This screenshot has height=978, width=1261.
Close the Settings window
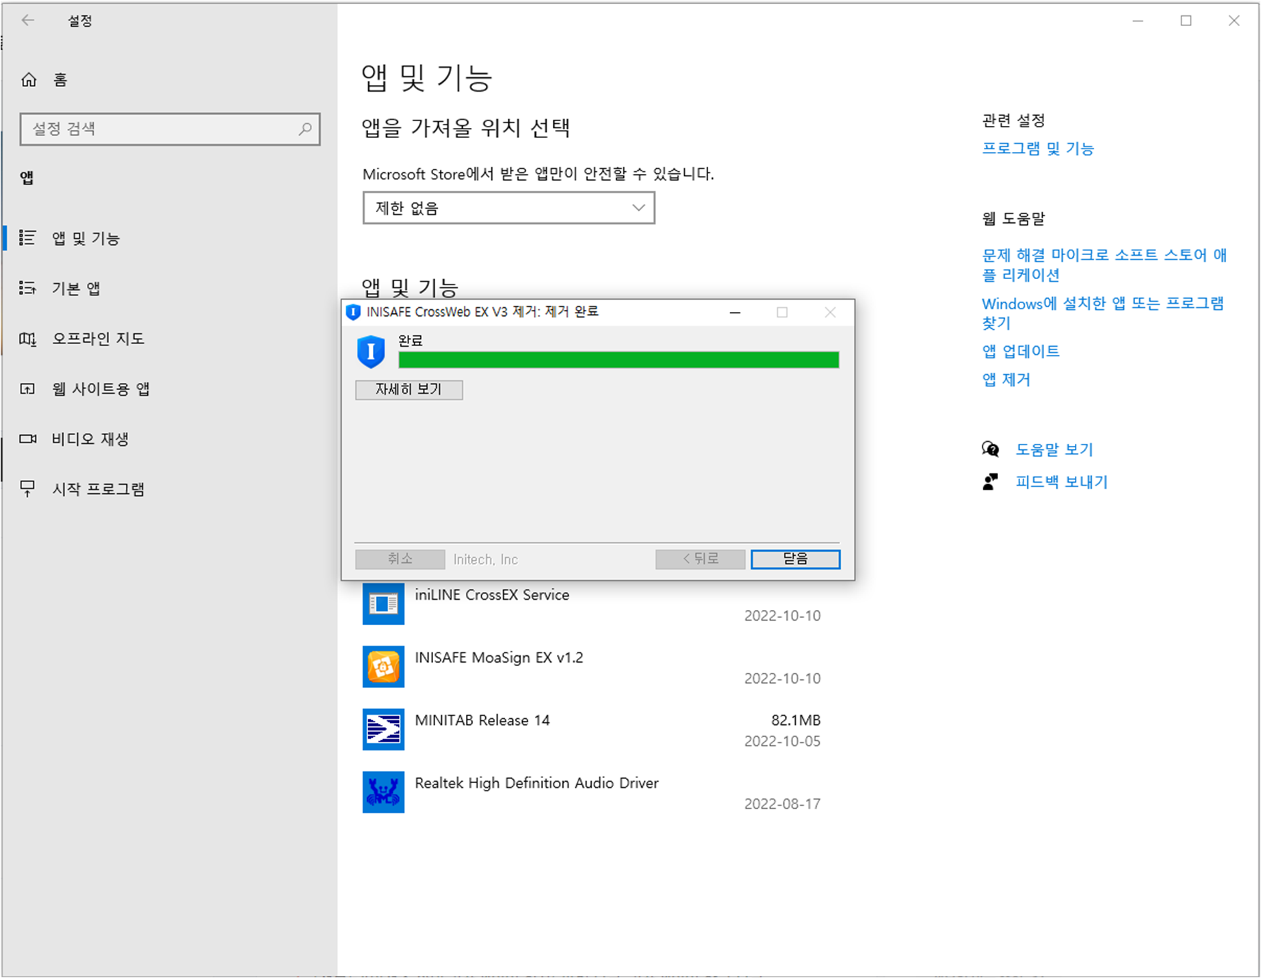point(1234,21)
